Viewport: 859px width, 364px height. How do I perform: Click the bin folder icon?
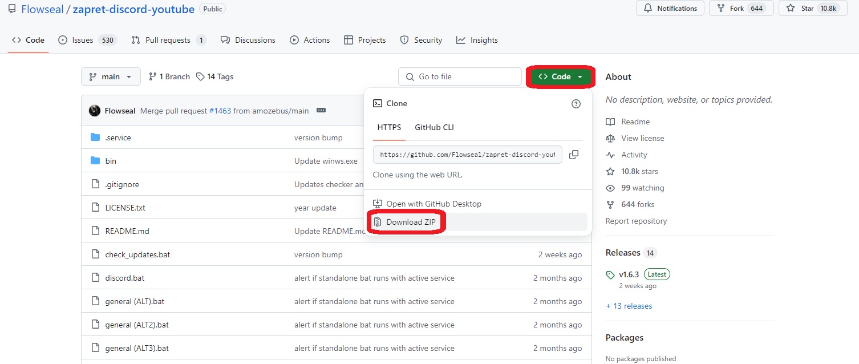click(95, 161)
